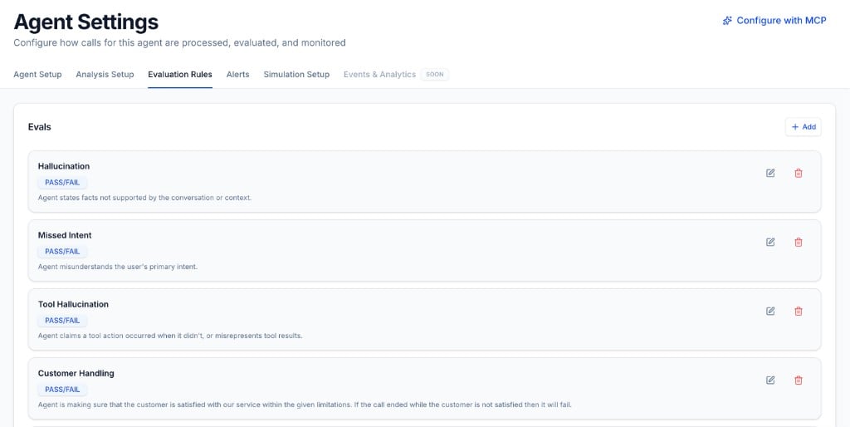Open the Agent Setup tab
This screenshot has height=427, width=850.
pyautogui.click(x=37, y=74)
